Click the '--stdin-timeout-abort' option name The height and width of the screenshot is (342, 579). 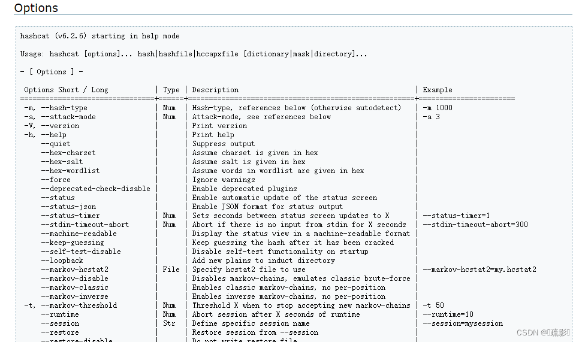(85, 225)
